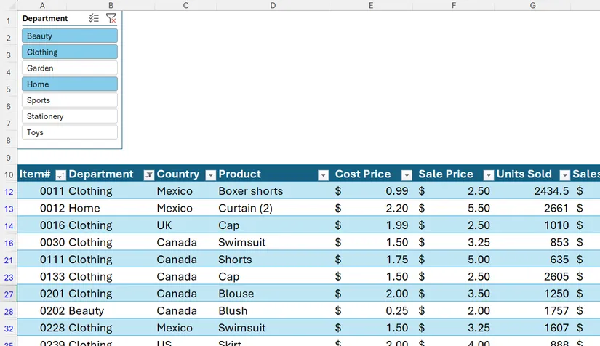Screen dimensions: 600x346
Task: Select column E header
Action: click(371, 5)
